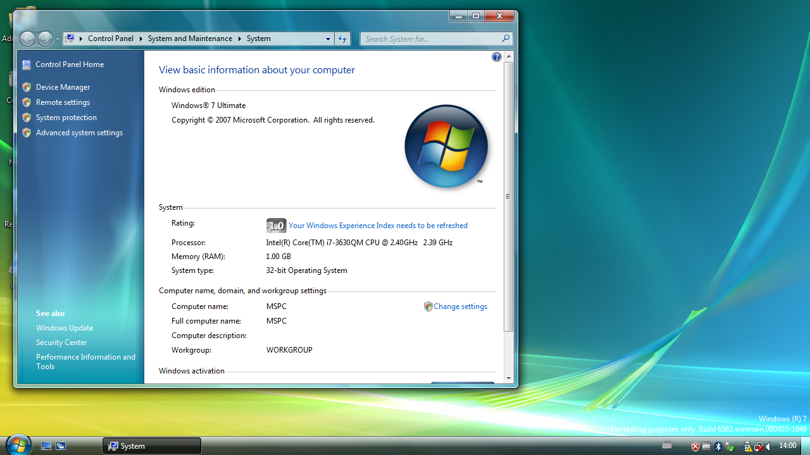
Task: Click Show Desktop in Quick Launch
Action: click(46, 446)
